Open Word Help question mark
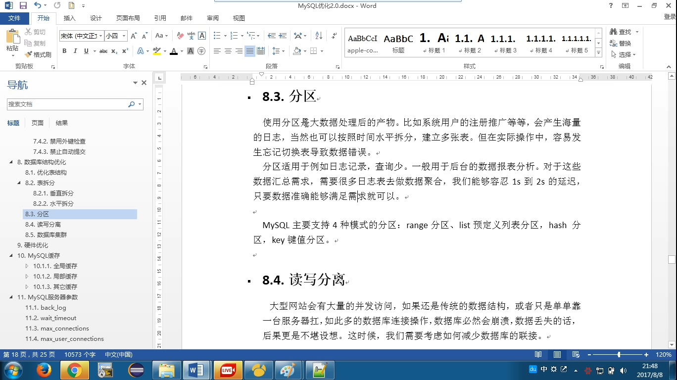The image size is (677, 380). (611, 6)
